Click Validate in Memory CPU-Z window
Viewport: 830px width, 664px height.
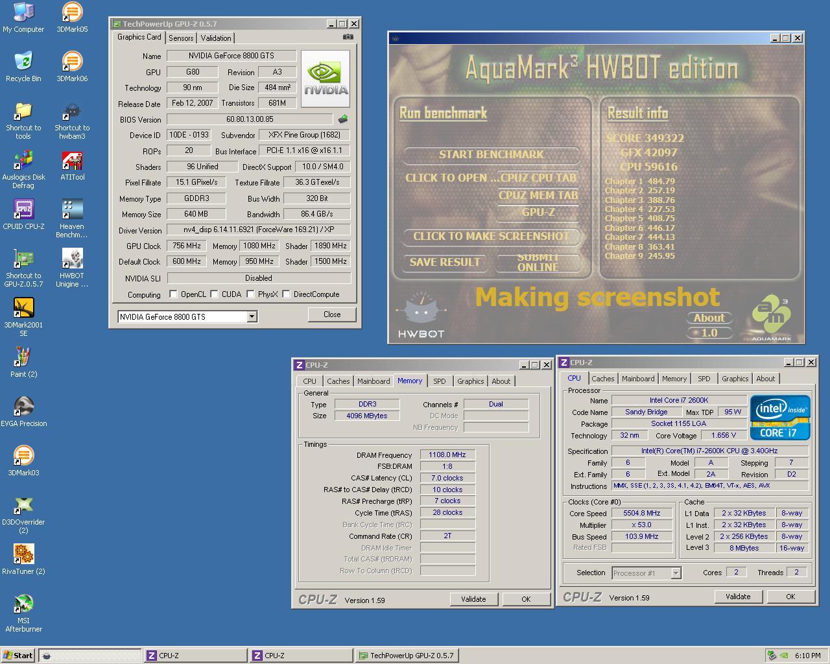tap(473, 599)
